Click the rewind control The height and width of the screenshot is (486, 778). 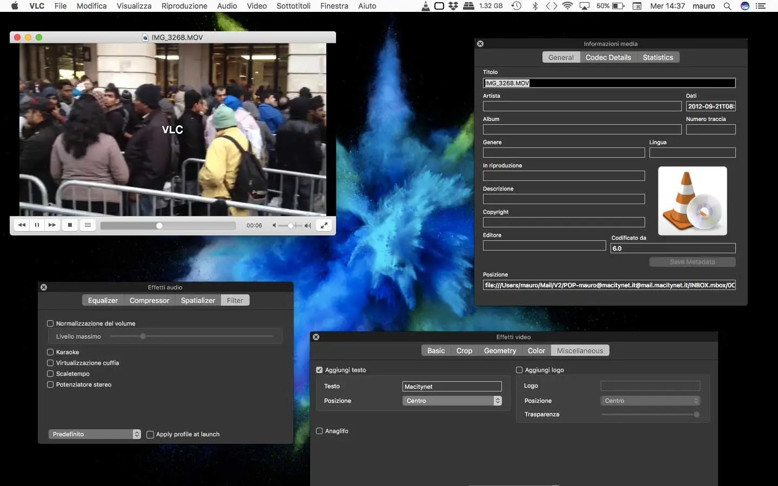pos(22,225)
